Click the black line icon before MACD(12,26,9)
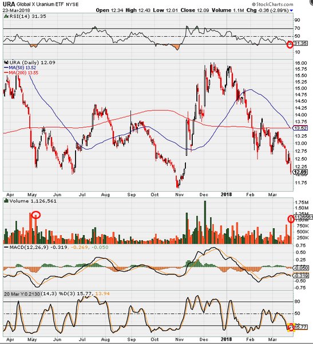This screenshot has height=344, width=313. (6, 247)
